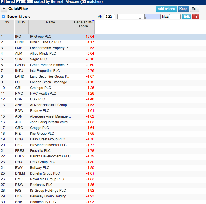
Task: Select NMC Health PLC
Action: pyautogui.click(x=43, y=94)
